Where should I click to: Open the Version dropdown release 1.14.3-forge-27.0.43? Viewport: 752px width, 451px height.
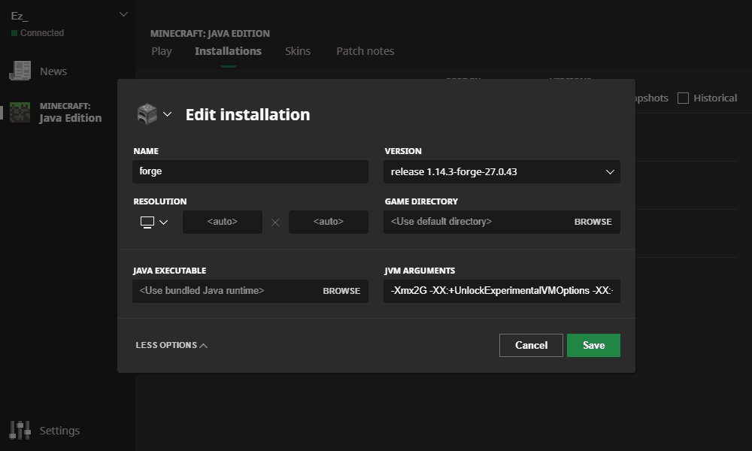coord(502,171)
